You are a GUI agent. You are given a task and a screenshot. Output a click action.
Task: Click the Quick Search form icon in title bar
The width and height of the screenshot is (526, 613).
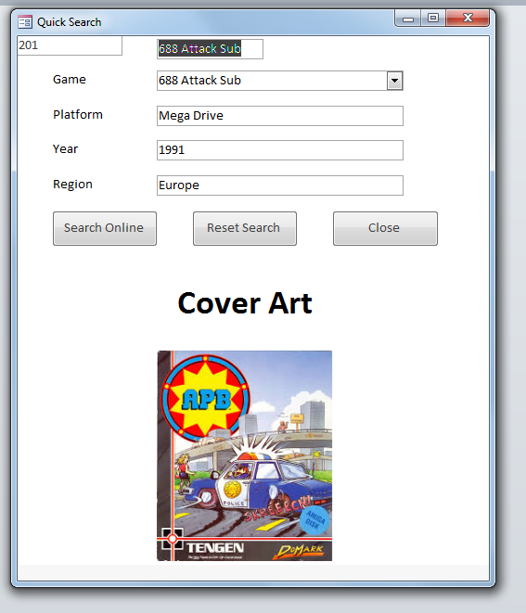tap(25, 22)
